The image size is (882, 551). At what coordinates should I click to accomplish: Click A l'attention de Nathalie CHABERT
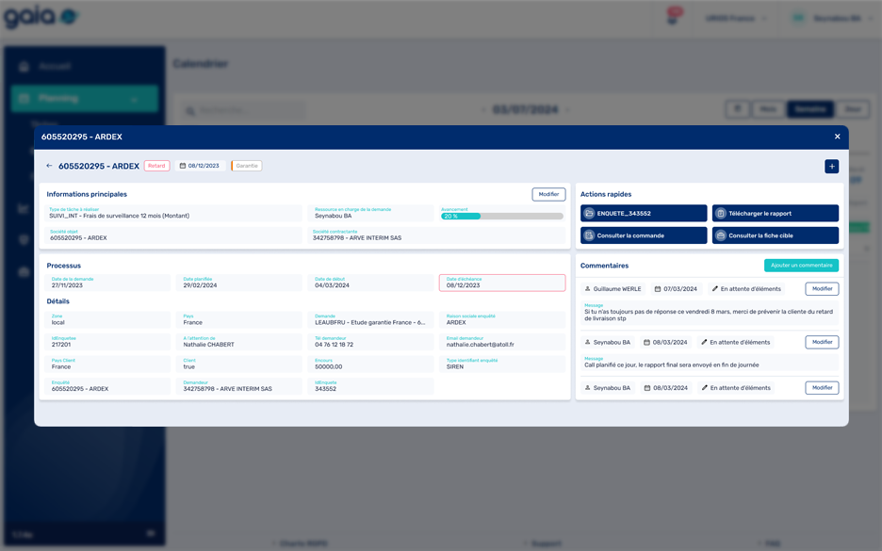pos(239,342)
